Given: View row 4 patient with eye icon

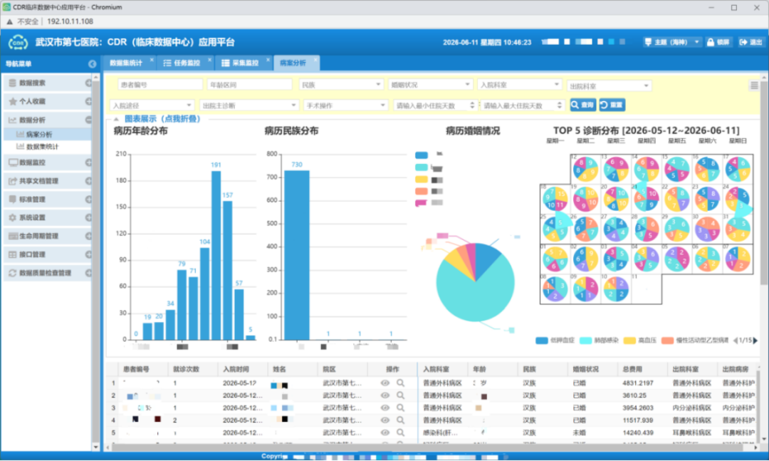Looking at the screenshot, I should click(x=385, y=420).
